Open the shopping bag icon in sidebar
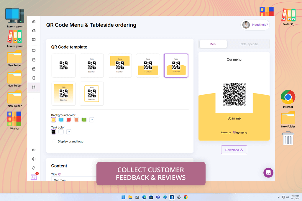 pyautogui.click(x=34, y=60)
